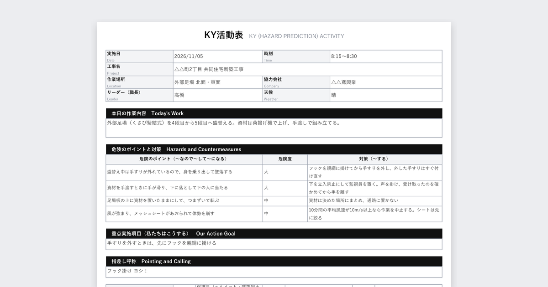Select the subtitle KY (HAZARD PREDICTION) ACTIVITY
548x287 pixels.
point(296,36)
